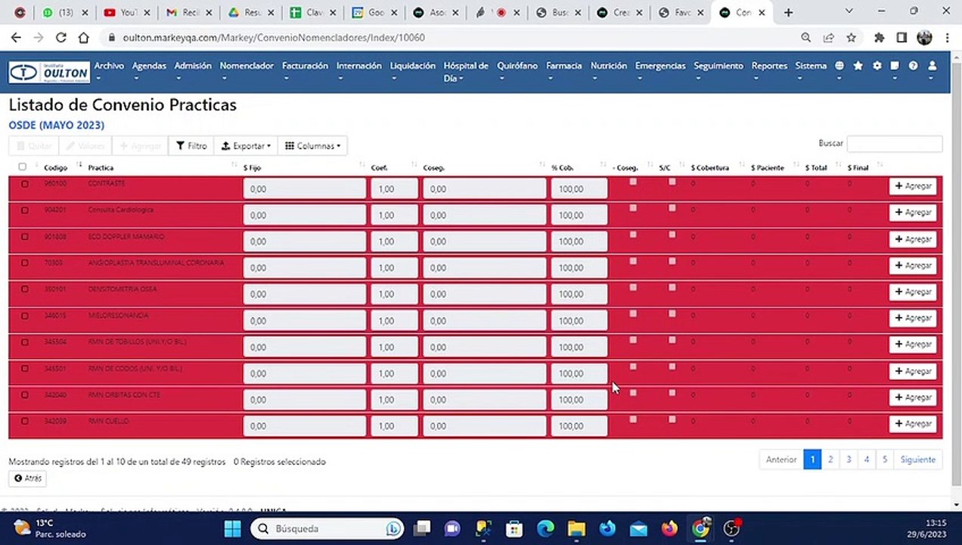This screenshot has width=962, height=545.
Task: Expand the Nomenclador menu
Action: 247,70
